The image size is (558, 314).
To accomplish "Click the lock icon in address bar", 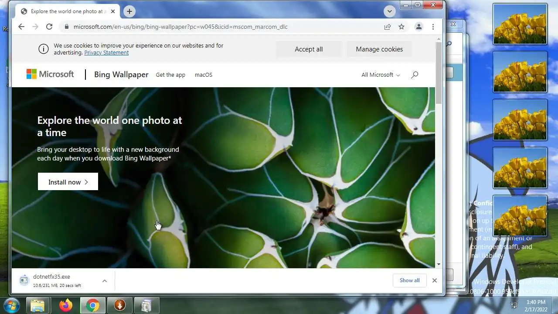I will (x=66, y=27).
